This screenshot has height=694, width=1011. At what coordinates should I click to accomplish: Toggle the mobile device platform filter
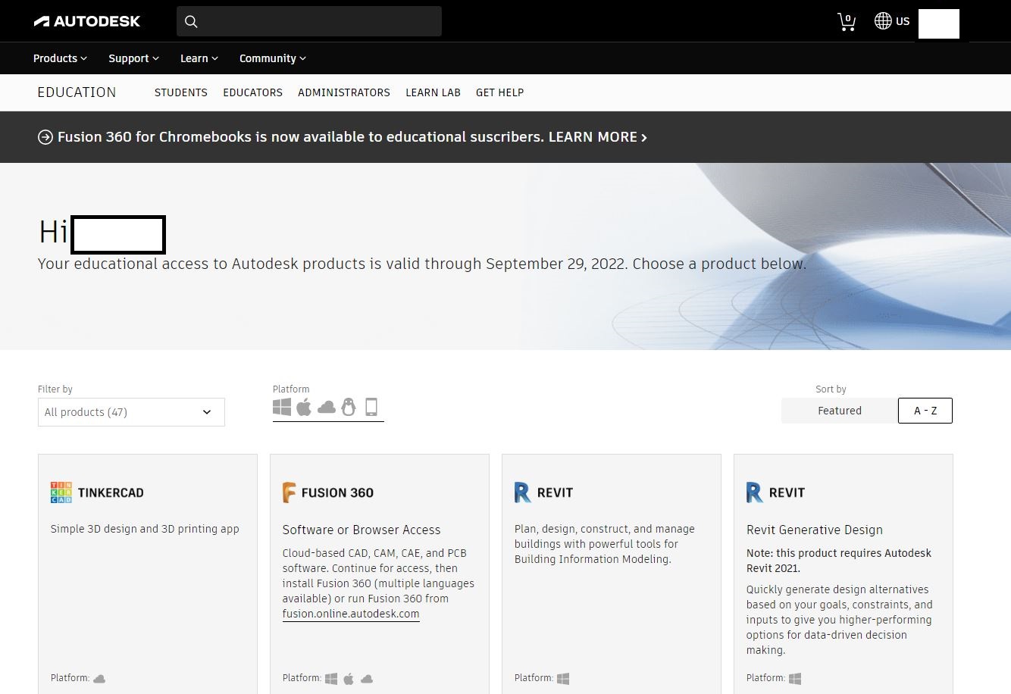tap(371, 407)
